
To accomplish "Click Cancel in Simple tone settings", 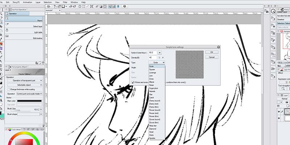I will tap(212, 57).
